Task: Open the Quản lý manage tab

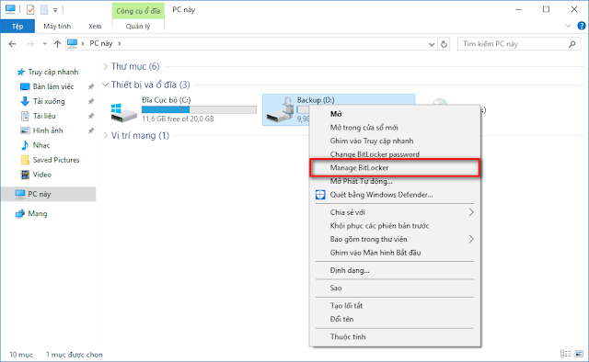Action: [138, 26]
